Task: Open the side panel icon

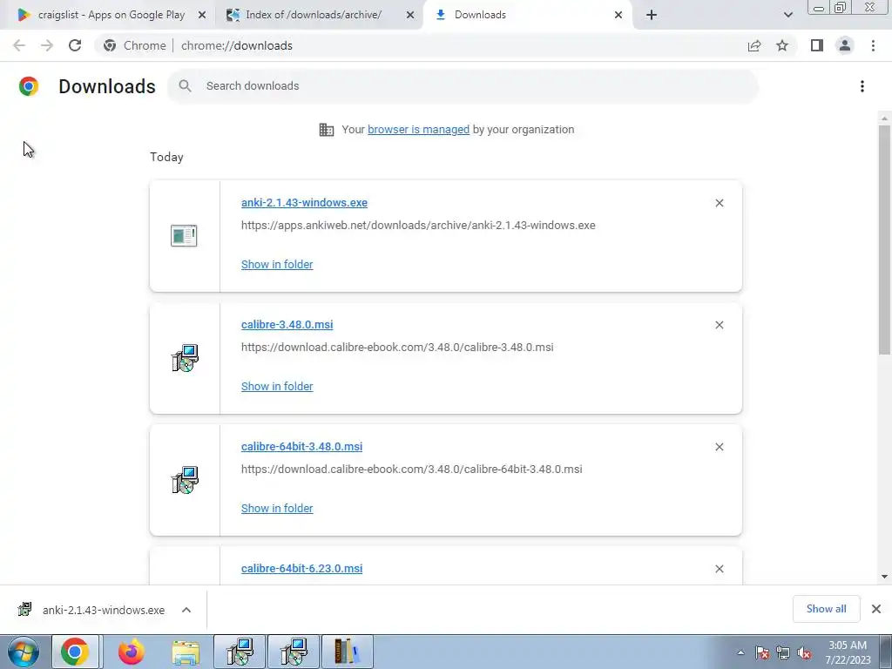Action: click(x=817, y=45)
